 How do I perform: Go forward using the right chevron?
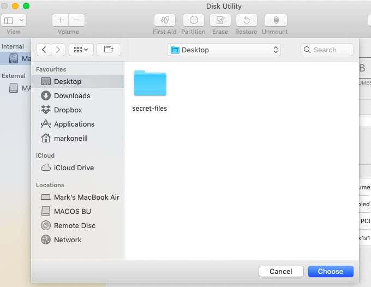58,50
